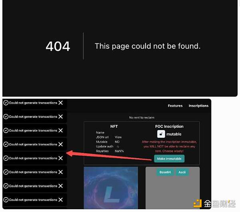Click the golden Jinse Finance watermark logo
The width and height of the screenshot is (240, 212).
pos(197,204)
